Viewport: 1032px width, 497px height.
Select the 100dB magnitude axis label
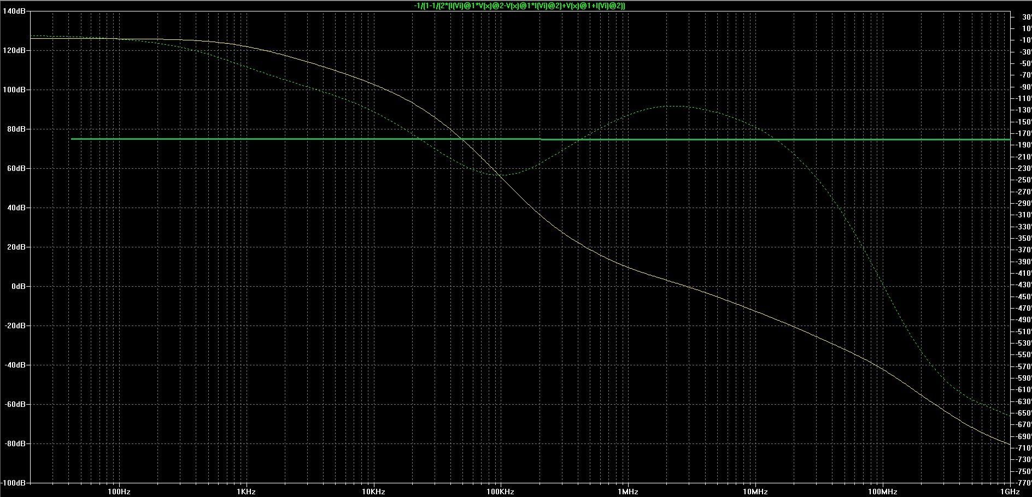click(13, 90)
